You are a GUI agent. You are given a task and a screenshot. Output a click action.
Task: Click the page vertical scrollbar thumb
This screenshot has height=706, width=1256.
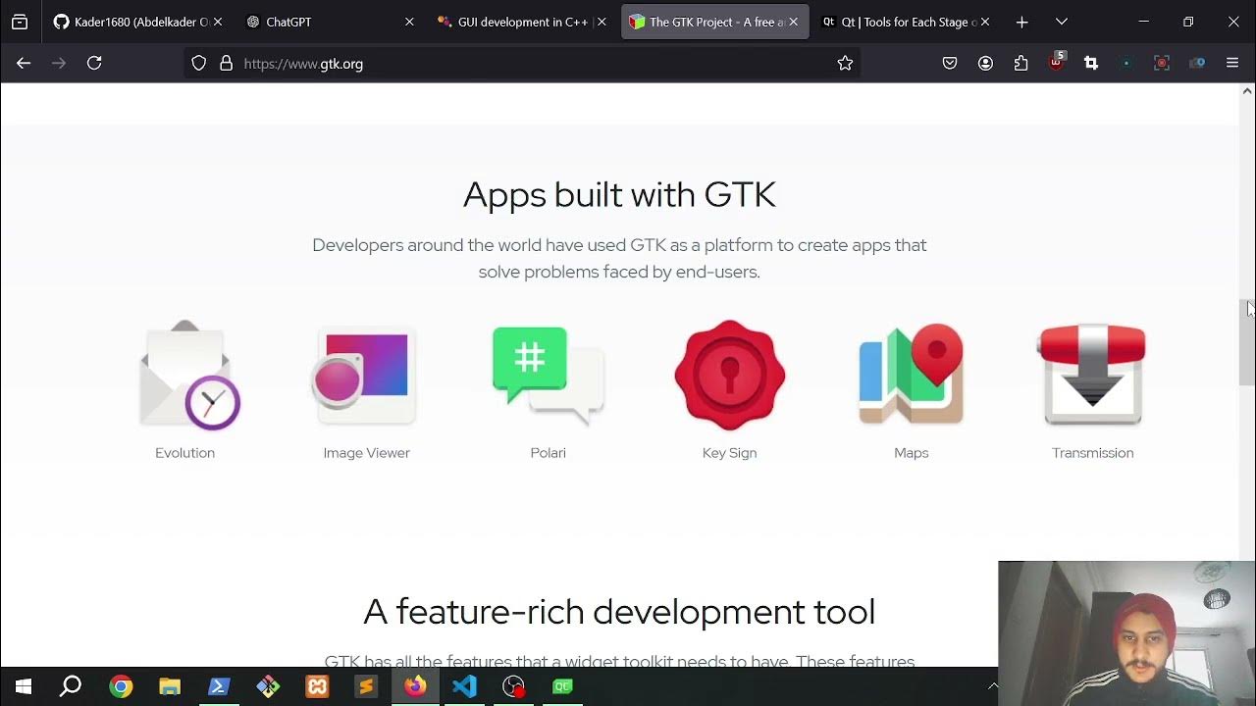(x=1247, y=342)
